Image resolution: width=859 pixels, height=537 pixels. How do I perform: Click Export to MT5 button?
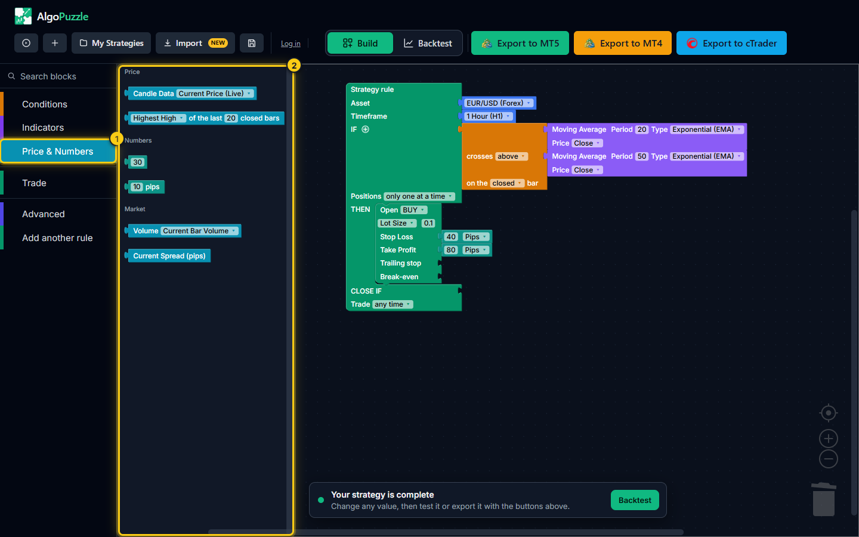520,43
